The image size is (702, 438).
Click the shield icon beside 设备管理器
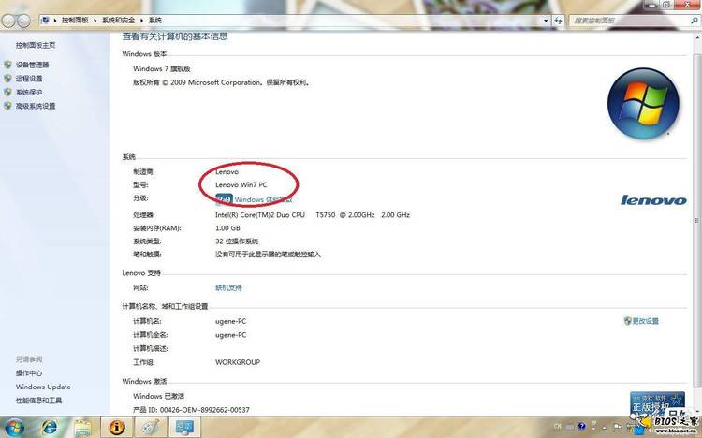7,65
